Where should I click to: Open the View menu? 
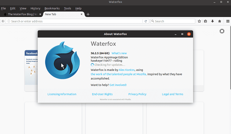click(x=23, y=8)
